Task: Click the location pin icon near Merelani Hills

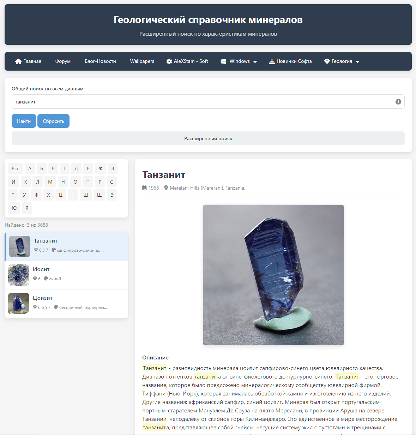Action: (166, 188)
